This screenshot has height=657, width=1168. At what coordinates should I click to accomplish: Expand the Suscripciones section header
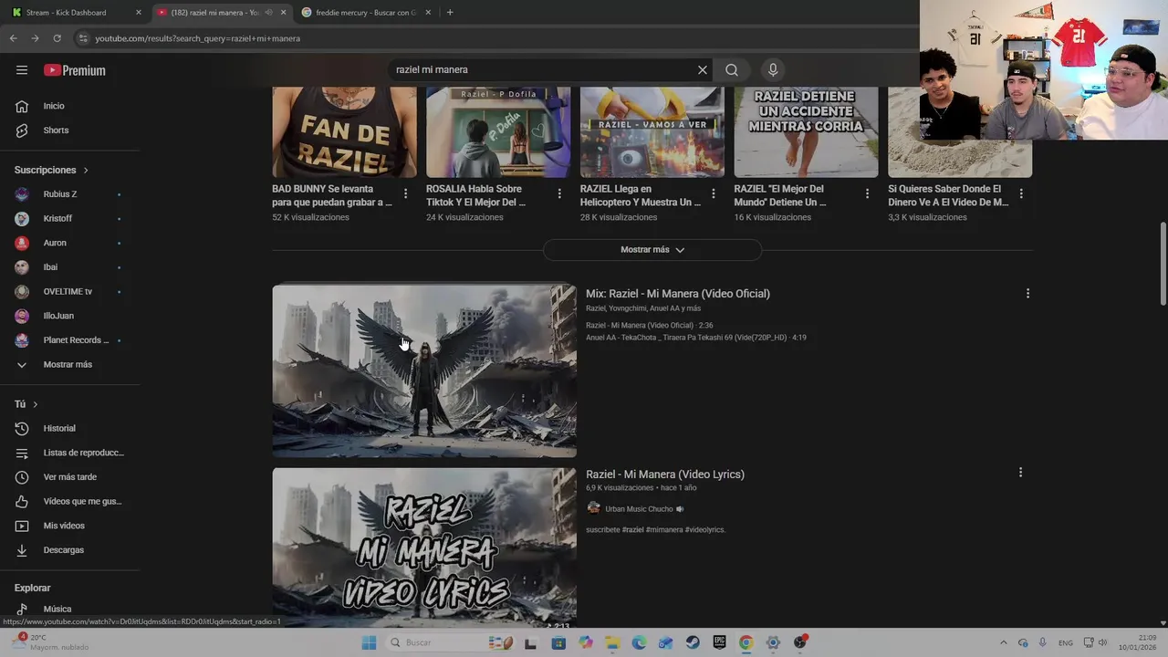pyautogui.click(x=52, y=170)
